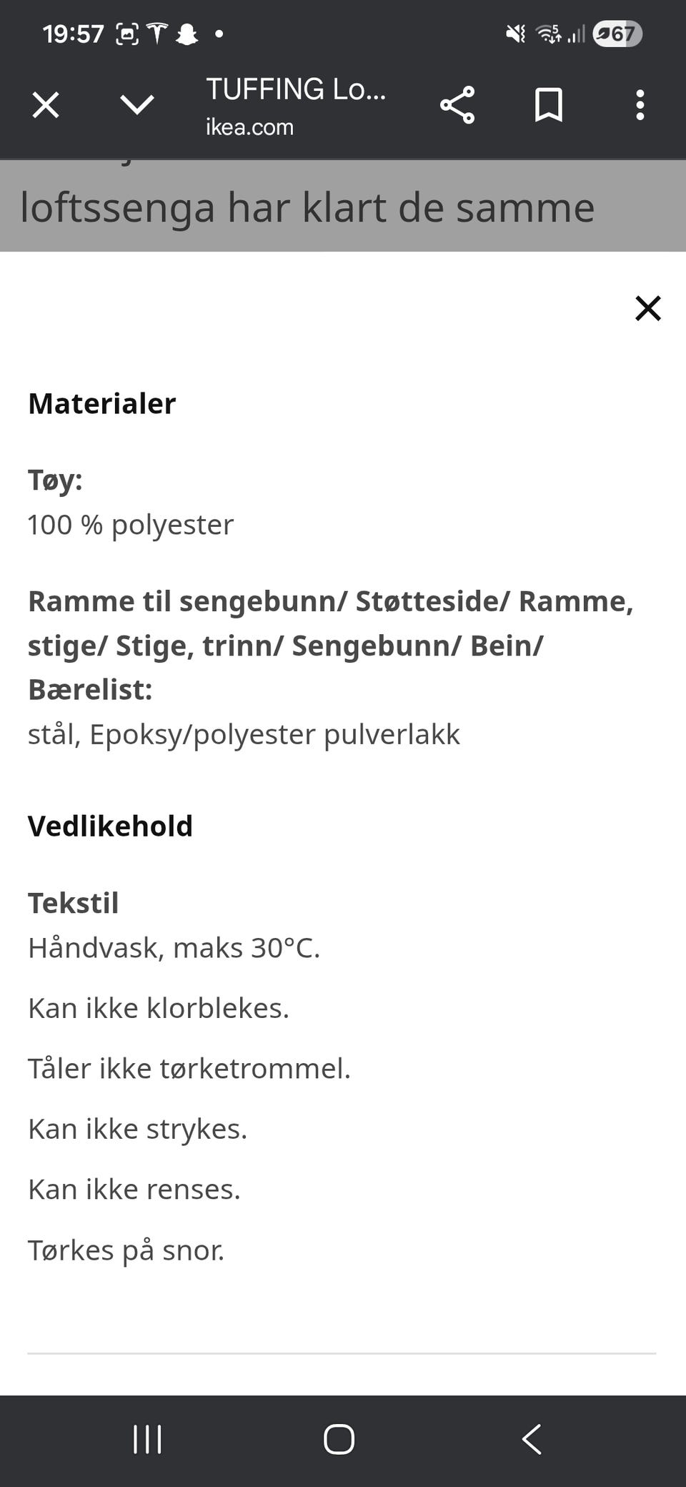Exit the browser view with the X
Viewport: 686px width, 1487px height.
[44, 105]
